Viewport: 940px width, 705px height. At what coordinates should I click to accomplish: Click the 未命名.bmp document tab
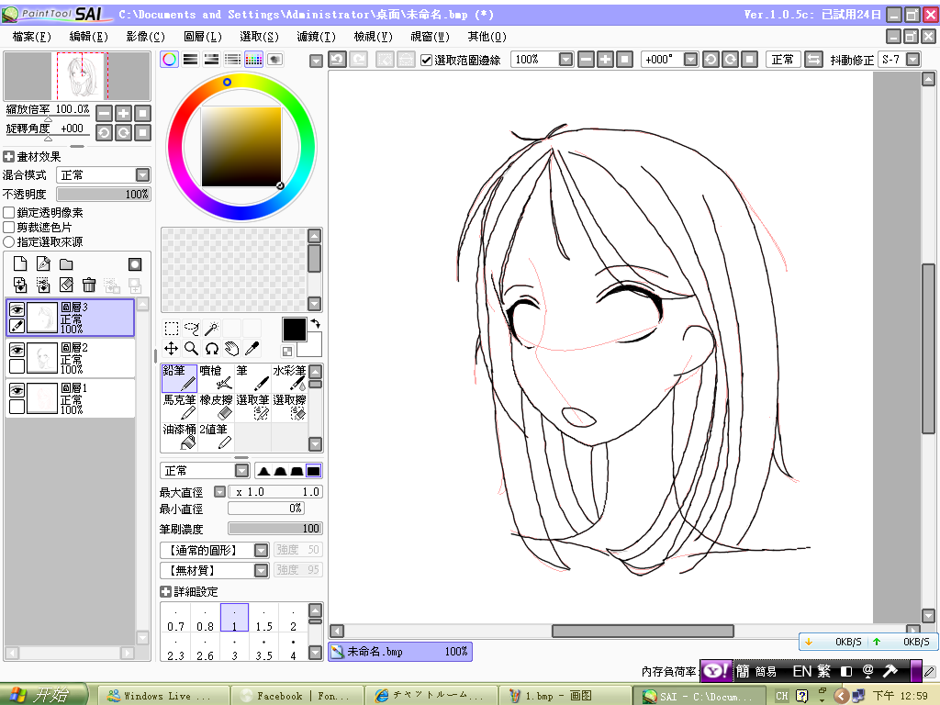400,652
